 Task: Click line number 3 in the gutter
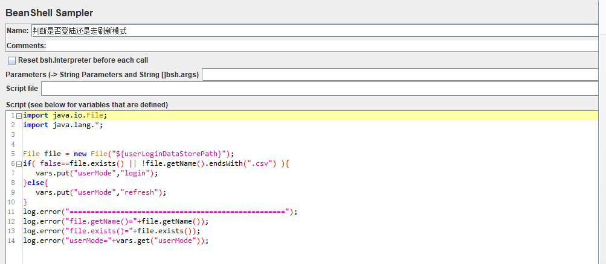(x=13, y=134)
